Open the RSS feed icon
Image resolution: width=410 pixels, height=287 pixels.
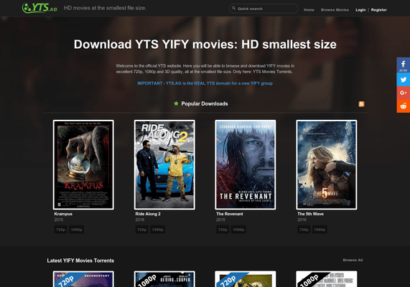pyautogui.click(x=361, y=104)
